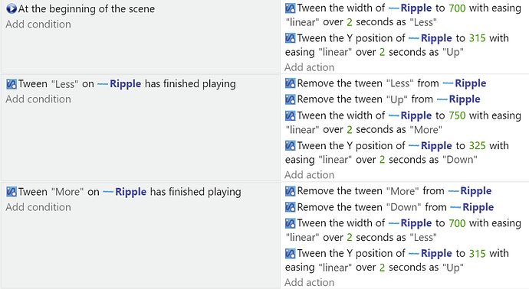Edit the 700 width value in first event
The image size is (529, 289).
coord(457,8)
